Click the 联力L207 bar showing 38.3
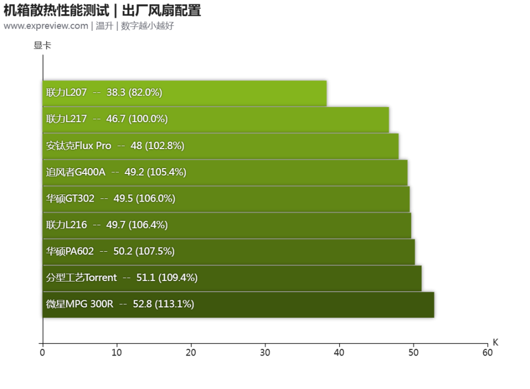This screenshot has width=530, height=389. click(x=184, y=93)
